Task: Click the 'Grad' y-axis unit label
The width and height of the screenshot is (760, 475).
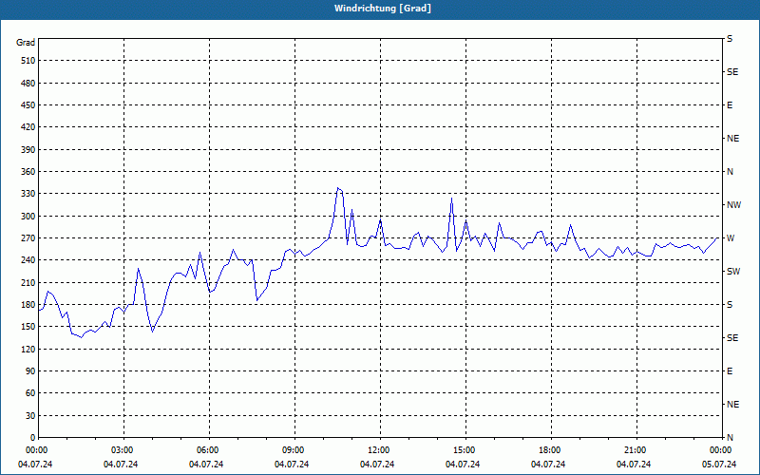Action: pos(26,43)
